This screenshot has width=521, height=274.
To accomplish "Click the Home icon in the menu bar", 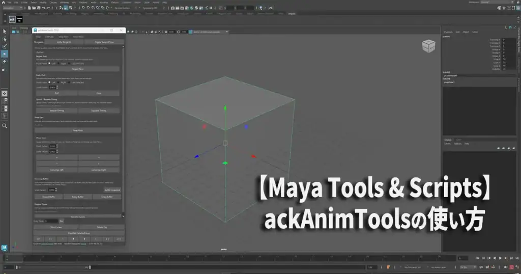I will [x=4, y=3].
